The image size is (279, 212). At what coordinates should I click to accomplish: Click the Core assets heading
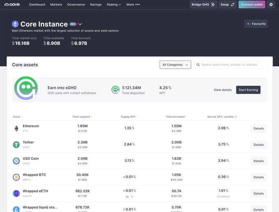tap(25, 65)
